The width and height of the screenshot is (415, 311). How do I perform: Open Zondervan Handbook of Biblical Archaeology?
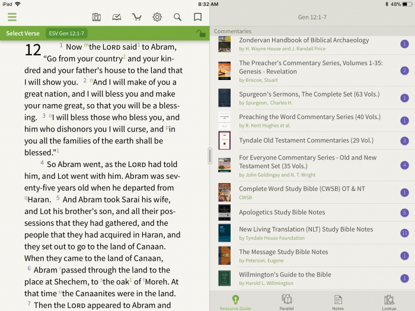pos(312,44)
